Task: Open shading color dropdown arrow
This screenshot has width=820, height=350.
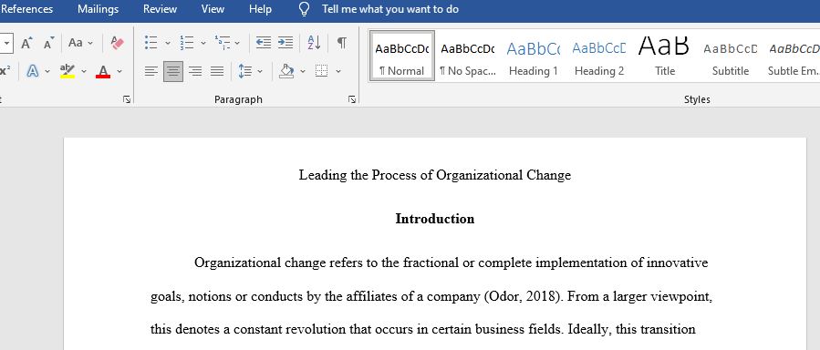Action: (302, 72)
